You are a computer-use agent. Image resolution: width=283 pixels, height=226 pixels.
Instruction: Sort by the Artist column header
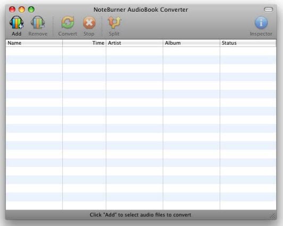pos(135,43)
